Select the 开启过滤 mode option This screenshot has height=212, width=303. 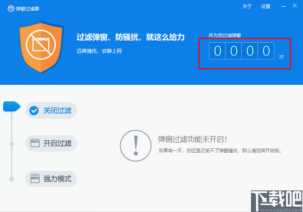click(x=51, y=143)
